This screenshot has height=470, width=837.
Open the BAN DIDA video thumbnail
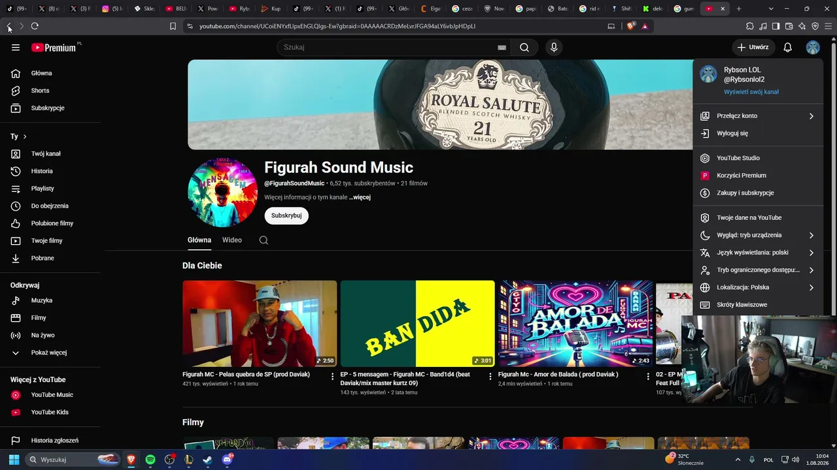tap(417, 324)
